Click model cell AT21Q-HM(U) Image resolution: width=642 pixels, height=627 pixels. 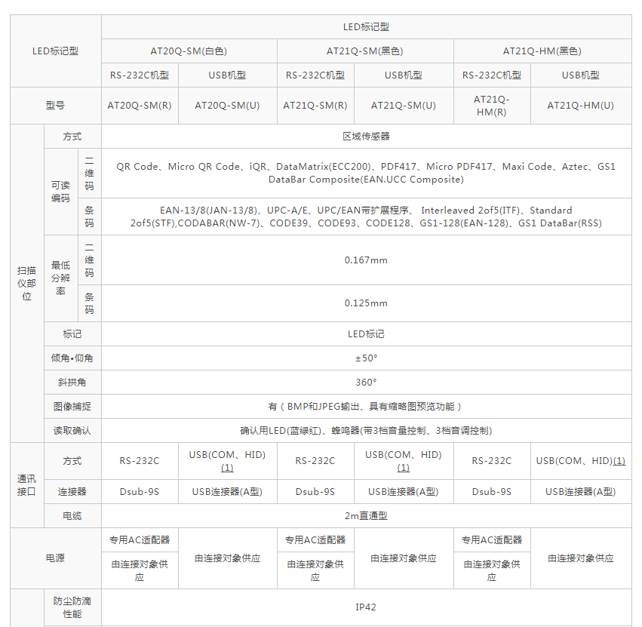pyautogui.click(x=580, y=106)
